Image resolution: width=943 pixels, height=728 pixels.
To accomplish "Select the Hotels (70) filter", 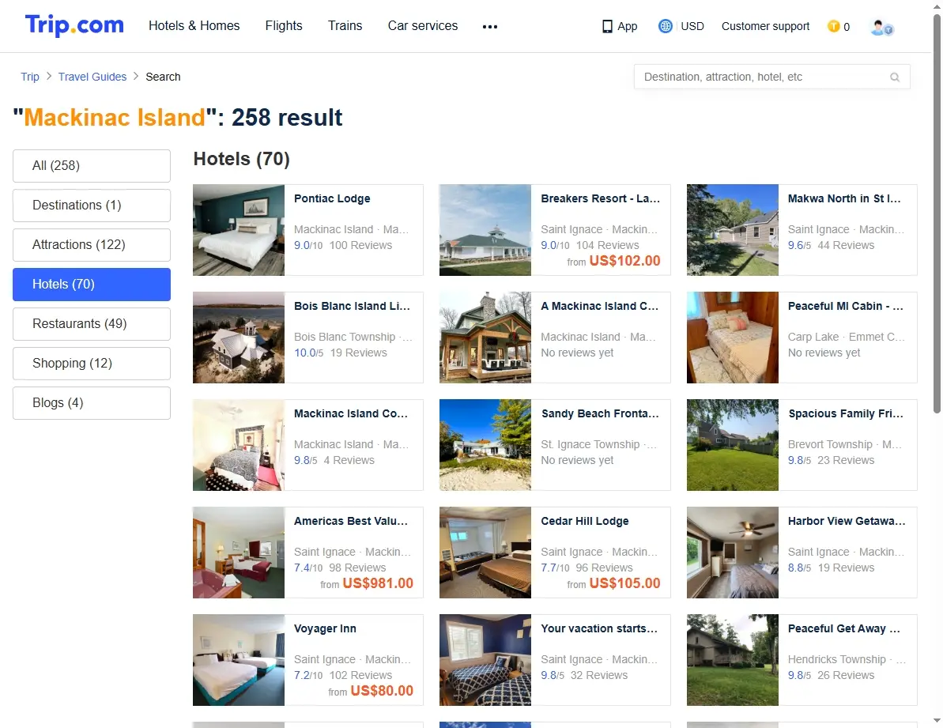I will (x=92, y=285).
